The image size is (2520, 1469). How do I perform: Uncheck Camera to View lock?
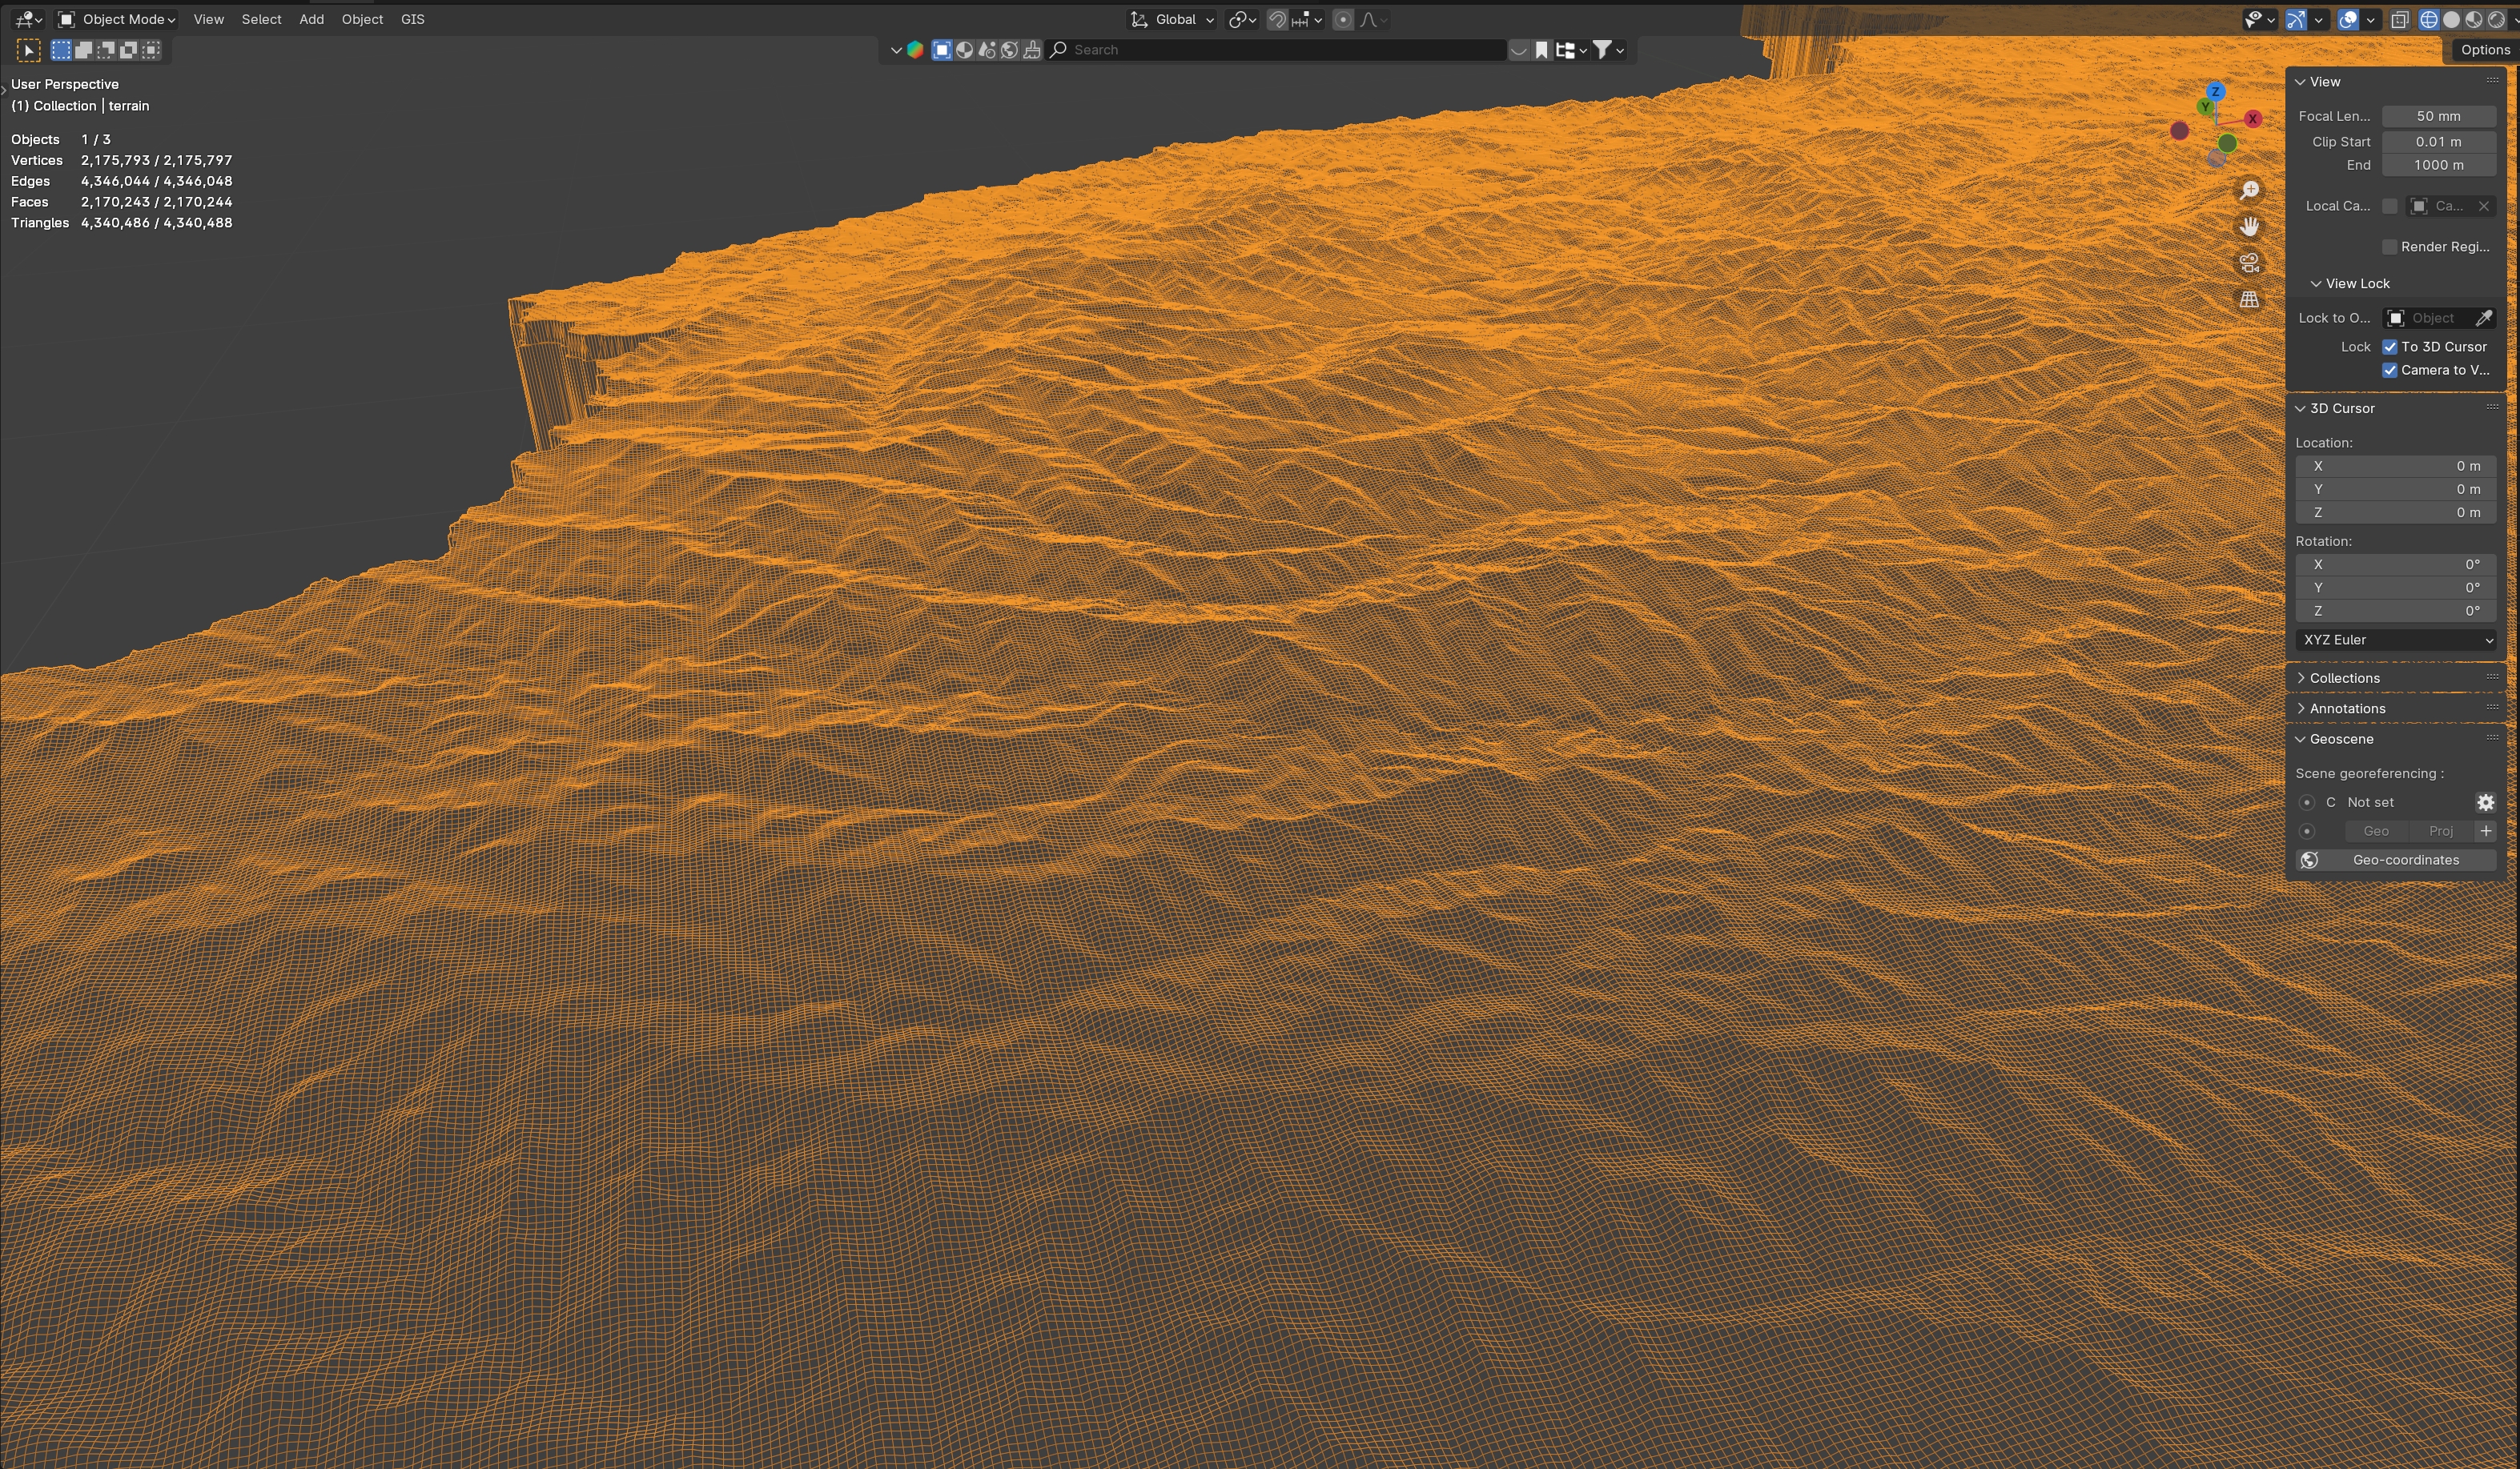(x=2390, y=370)
